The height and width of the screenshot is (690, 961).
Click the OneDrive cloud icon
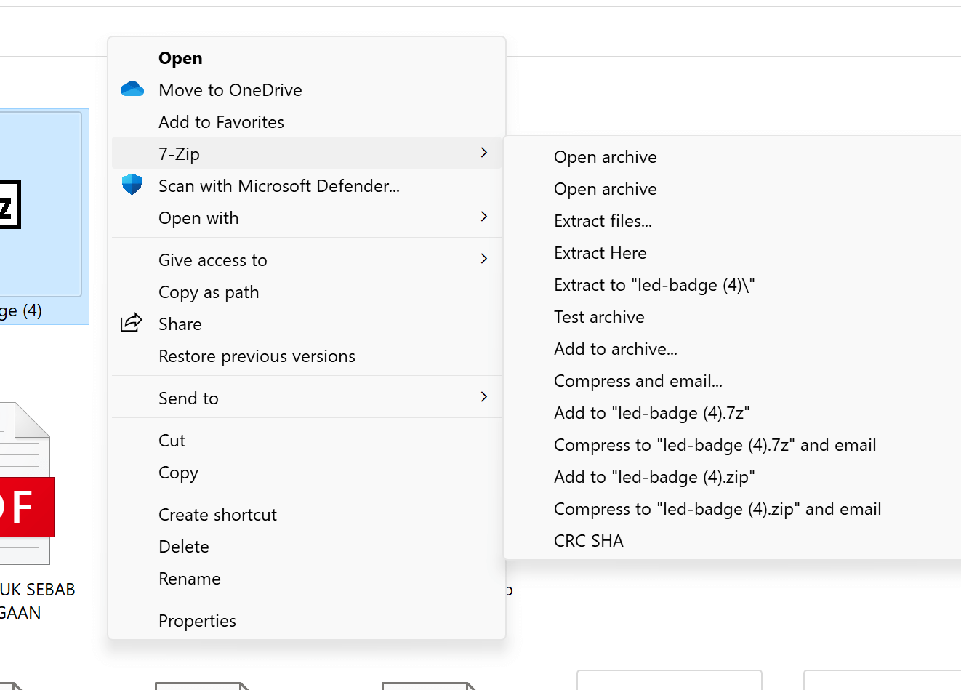[x=132, y=89]
